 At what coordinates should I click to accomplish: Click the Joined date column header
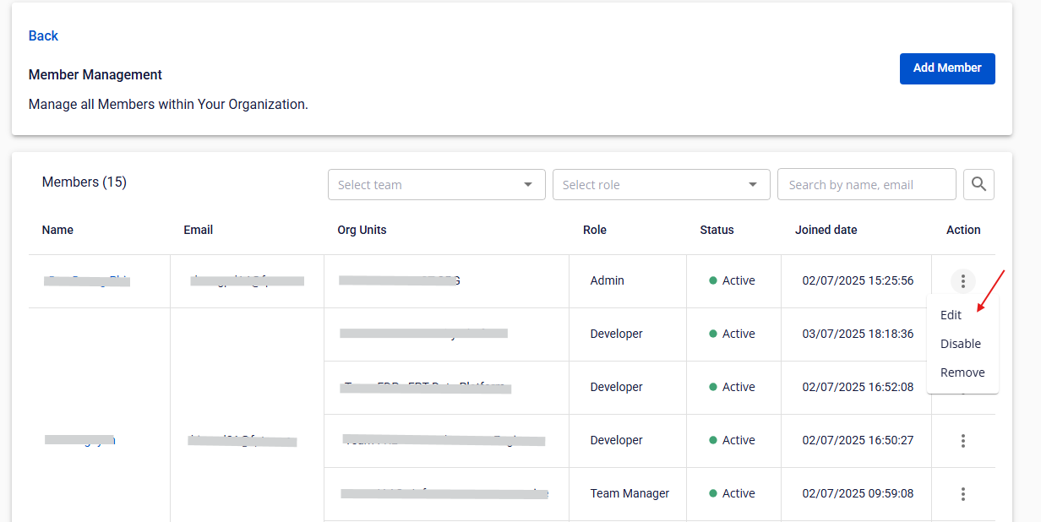point(826,230)
